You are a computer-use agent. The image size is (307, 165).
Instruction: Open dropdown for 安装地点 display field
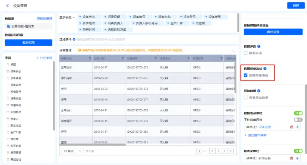(80, 23)
